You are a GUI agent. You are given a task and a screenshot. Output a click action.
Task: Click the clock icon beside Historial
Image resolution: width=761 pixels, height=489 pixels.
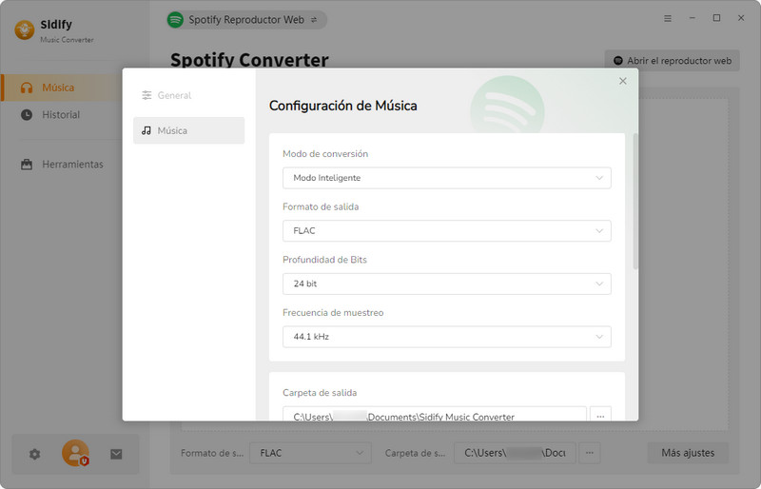pos(27,115)
